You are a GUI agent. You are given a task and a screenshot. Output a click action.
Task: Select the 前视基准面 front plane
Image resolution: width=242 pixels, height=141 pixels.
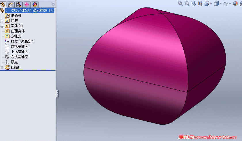[x=20, y=47]
